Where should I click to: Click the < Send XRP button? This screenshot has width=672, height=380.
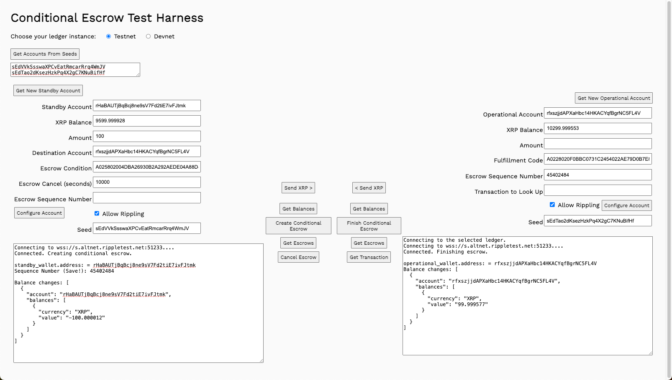369,188
